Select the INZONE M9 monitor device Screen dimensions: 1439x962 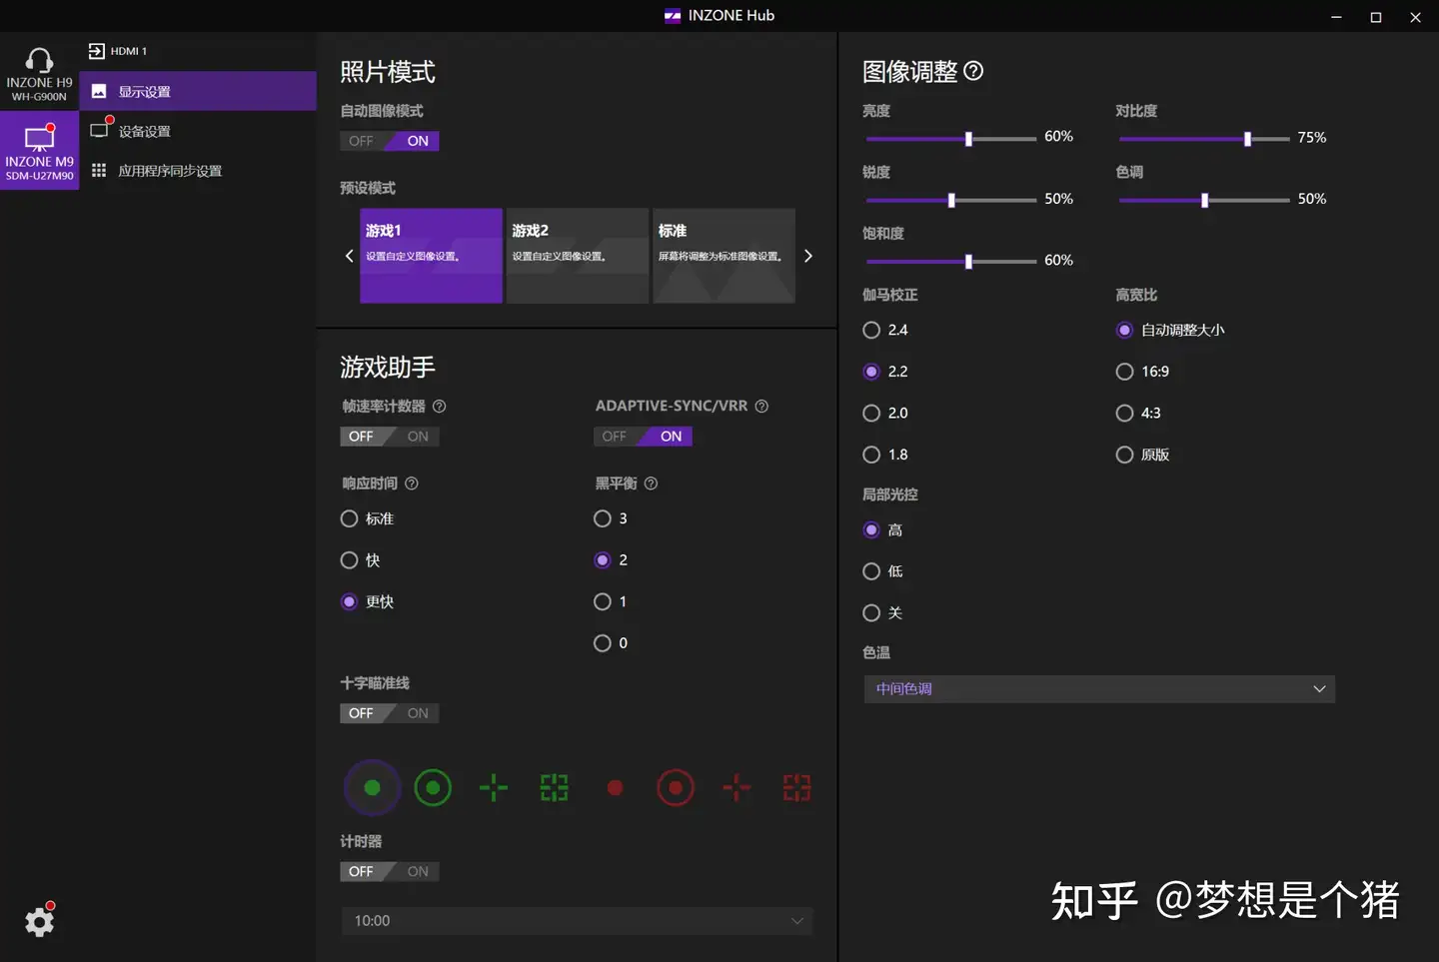[x=39, y=151]
